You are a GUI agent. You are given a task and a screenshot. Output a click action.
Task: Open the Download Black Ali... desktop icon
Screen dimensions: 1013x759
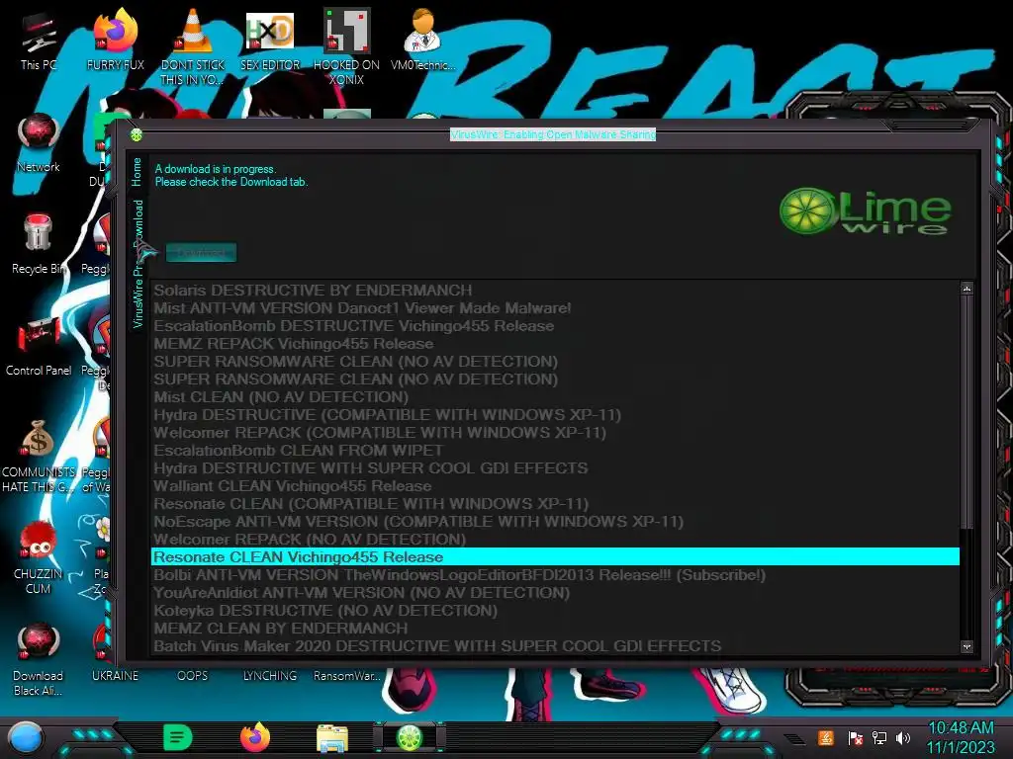click(39, 659)
